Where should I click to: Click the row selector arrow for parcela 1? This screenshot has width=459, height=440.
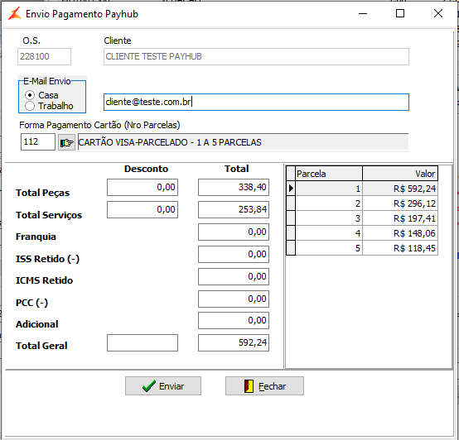pos(291,189)
